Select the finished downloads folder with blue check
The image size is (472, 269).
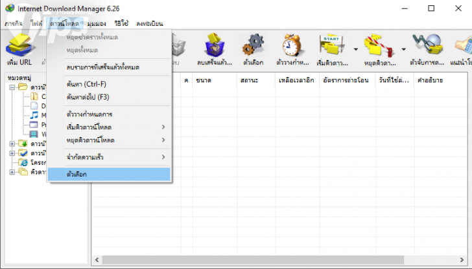[23, 153]
